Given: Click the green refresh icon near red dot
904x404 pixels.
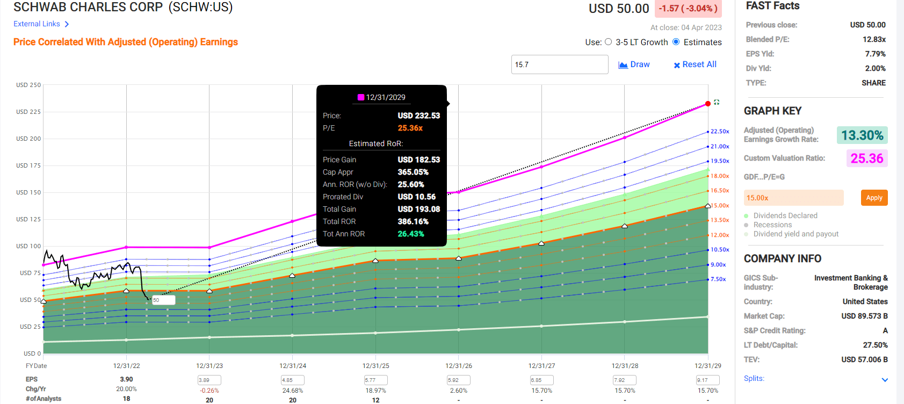Looking at the screenshot, I should [717, 102].
